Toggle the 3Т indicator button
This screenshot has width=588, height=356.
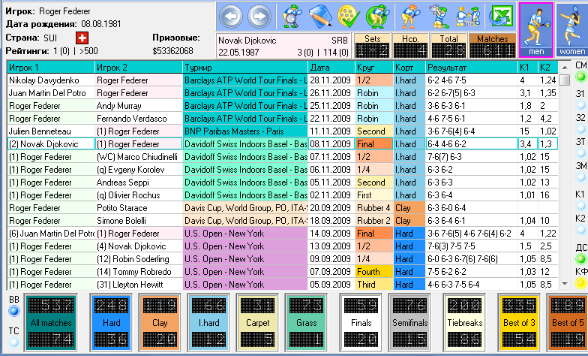tap(580, 153)
